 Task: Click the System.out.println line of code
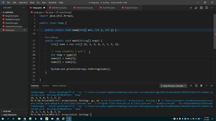[x=81, y=69]
